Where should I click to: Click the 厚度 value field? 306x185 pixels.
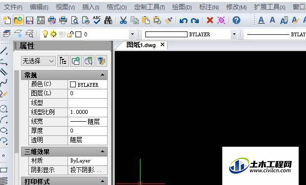click(x=88, y=131)
